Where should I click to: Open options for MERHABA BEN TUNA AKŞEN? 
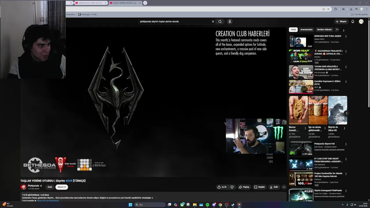coord(346,36)
